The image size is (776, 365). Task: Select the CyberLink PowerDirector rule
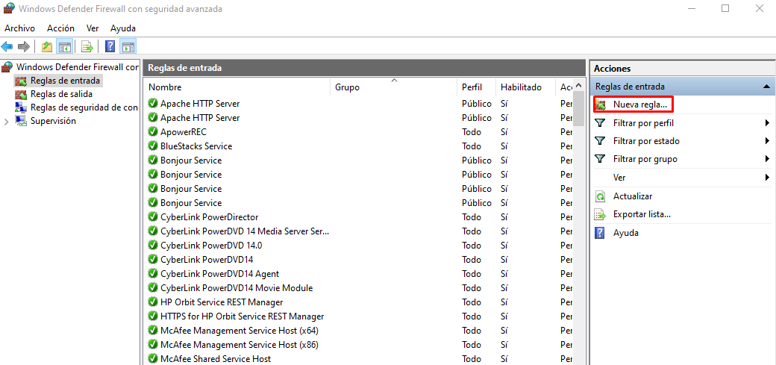(358, 217)
